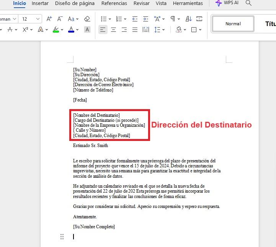The height and width of the screenshot is (247, 276).
Task: Click the "Atentamente." closing line
Action: pos(85,216)
